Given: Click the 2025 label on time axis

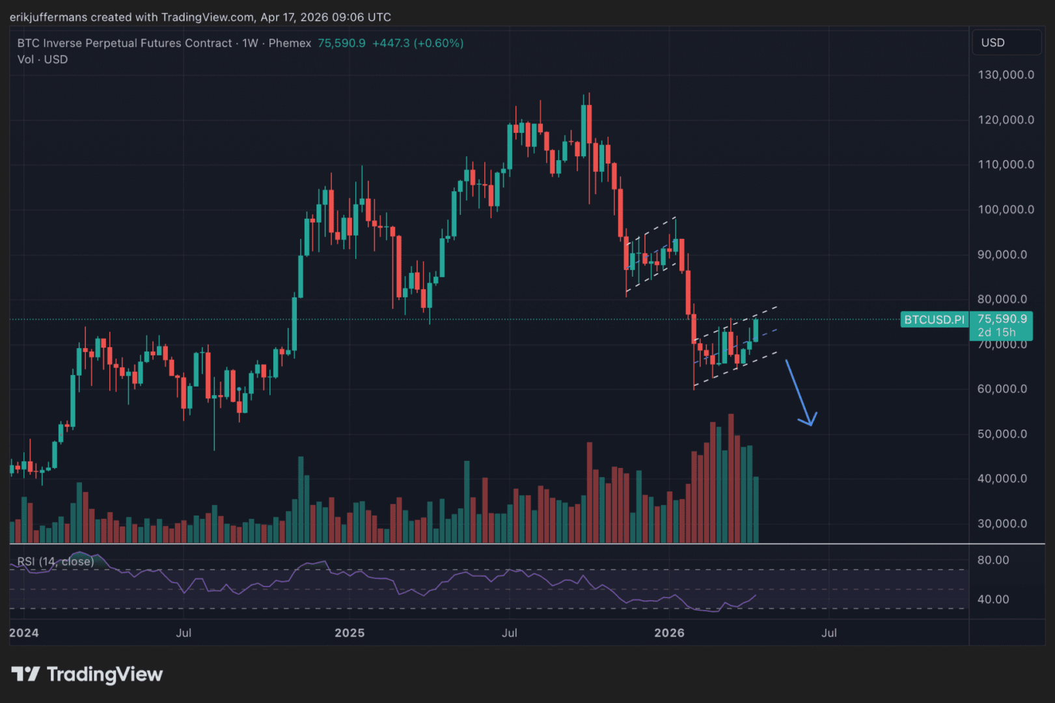Looking at the screenshot, I should coord(349,633).
